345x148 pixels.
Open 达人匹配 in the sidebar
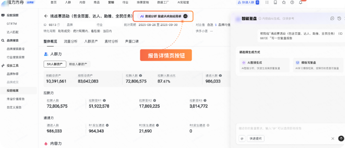(13, 32)
